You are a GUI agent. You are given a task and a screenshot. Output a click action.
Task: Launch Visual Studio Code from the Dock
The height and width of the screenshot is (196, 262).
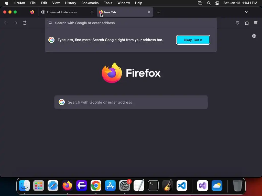[x=182, y=186]
